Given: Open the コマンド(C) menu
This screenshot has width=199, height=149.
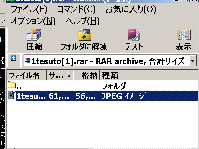Looking at the screenshot, I should 76,10.
